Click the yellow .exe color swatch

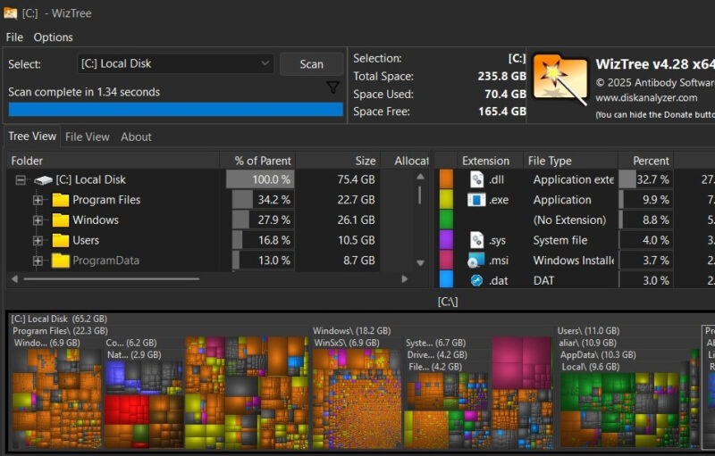tap(446, 199)
